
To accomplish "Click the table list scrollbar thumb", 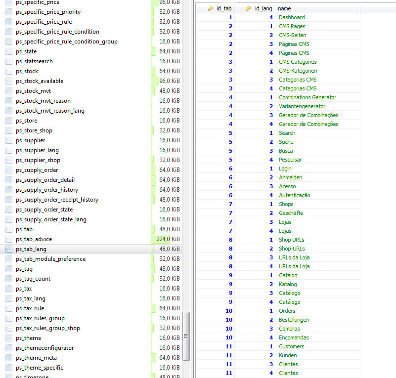I will (186, 336).
